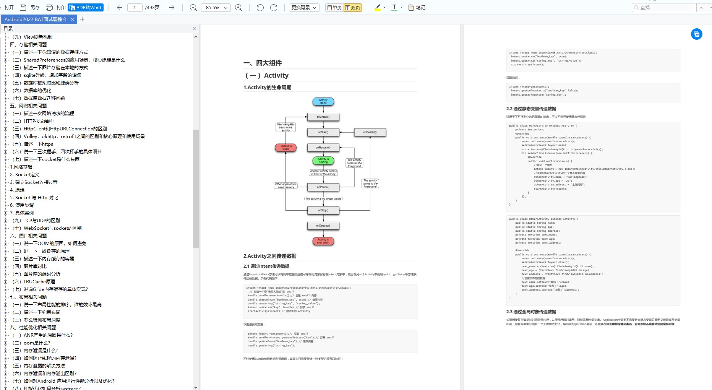
Task: Switch to single page view (单页)
Action: (334, 8)
